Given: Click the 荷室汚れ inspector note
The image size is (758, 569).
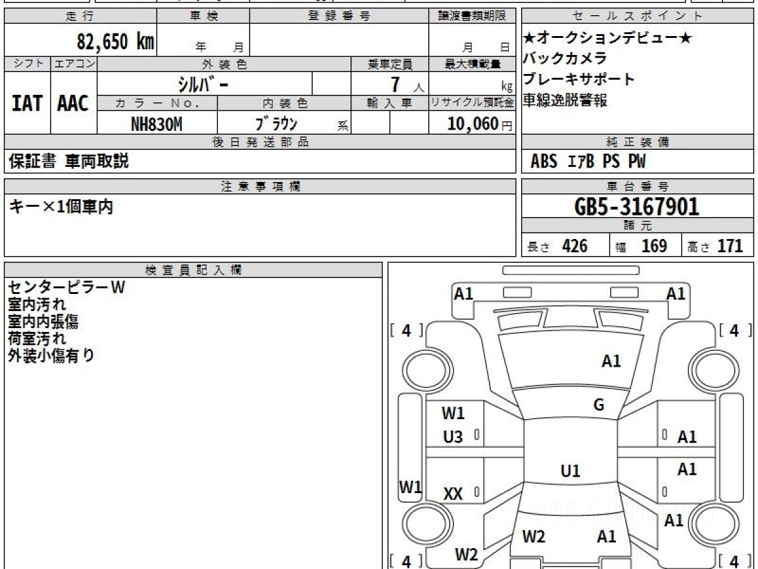Looking at the screenshot, I should pos(37,339).
